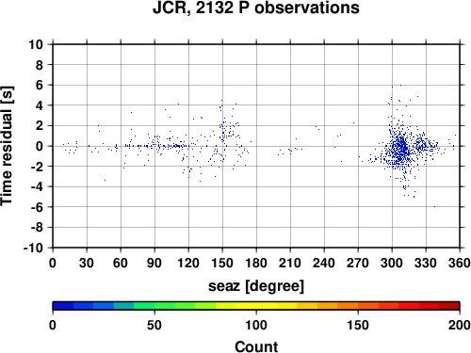
Task: Select the dark blue colorbar segment at 0
Action: [63, 306]
